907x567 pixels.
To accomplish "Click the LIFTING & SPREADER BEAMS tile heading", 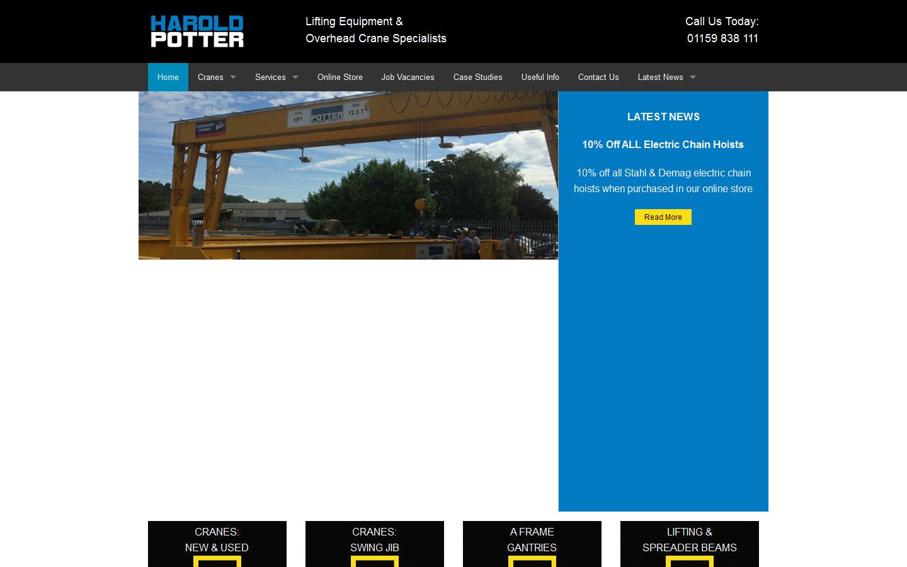I will tap(689, 540).
